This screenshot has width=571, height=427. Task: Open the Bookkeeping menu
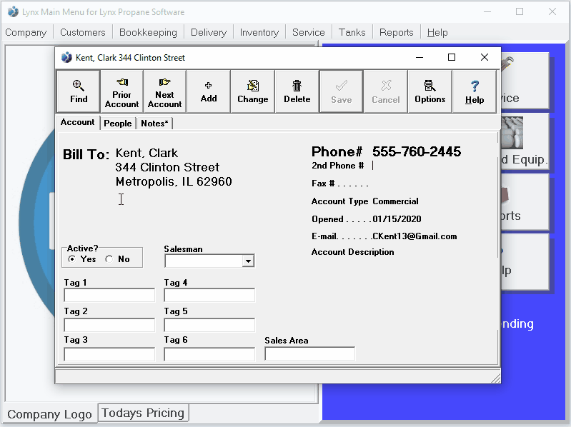coord(148,32)
